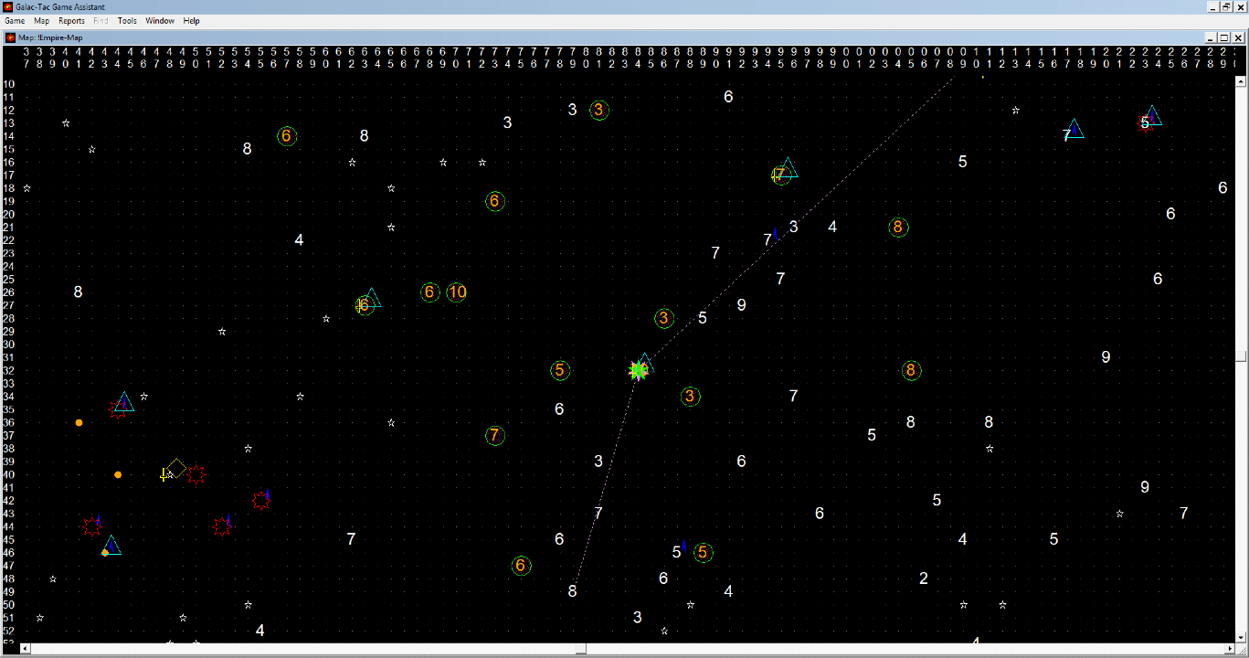Image resolution: width=1249 pixels, height=658 pixels.
Task: Click orange dot in row 36
Action: 79,422
